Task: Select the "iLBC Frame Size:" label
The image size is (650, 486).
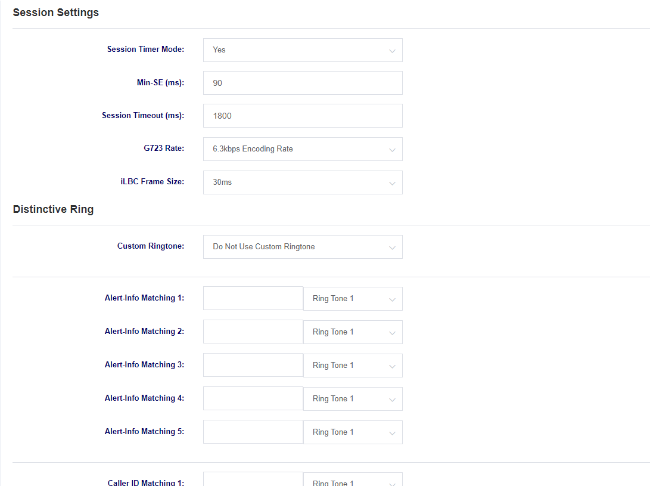Action: [x=152, y=181]
